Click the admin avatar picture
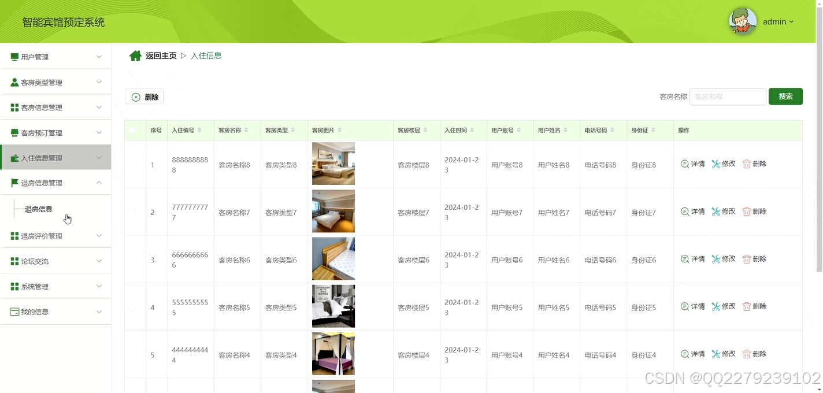Screen dimensions: 823x393 tap(742, 21)
